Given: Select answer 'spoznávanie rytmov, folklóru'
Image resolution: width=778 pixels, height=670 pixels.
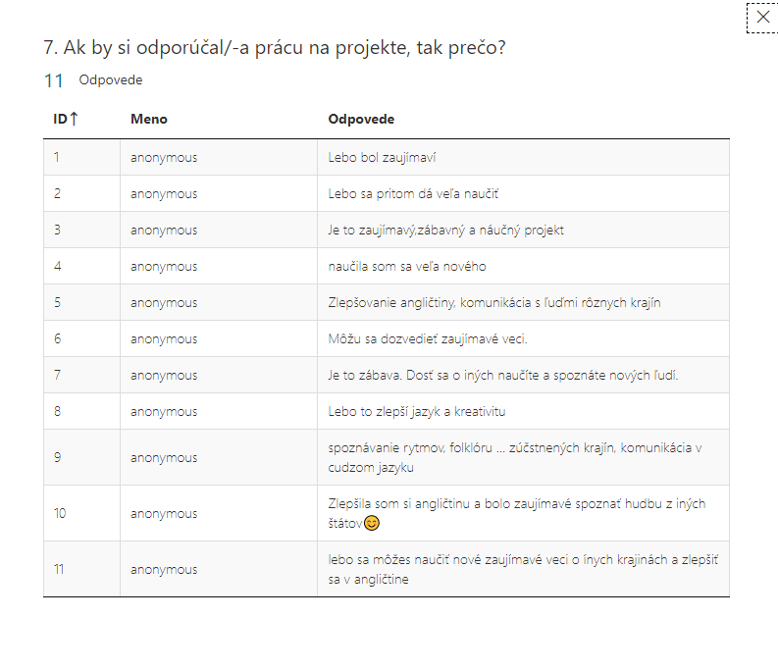Looking at the screenshot, I should (514, 457).
